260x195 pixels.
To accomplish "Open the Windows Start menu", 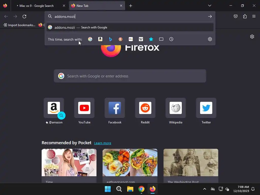I will [108, 189].
